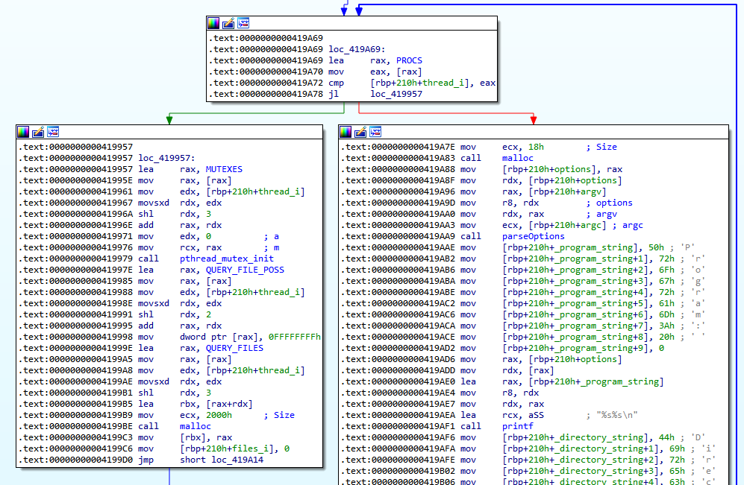Click the loc_419957: label in the left block

coord(166,158)
